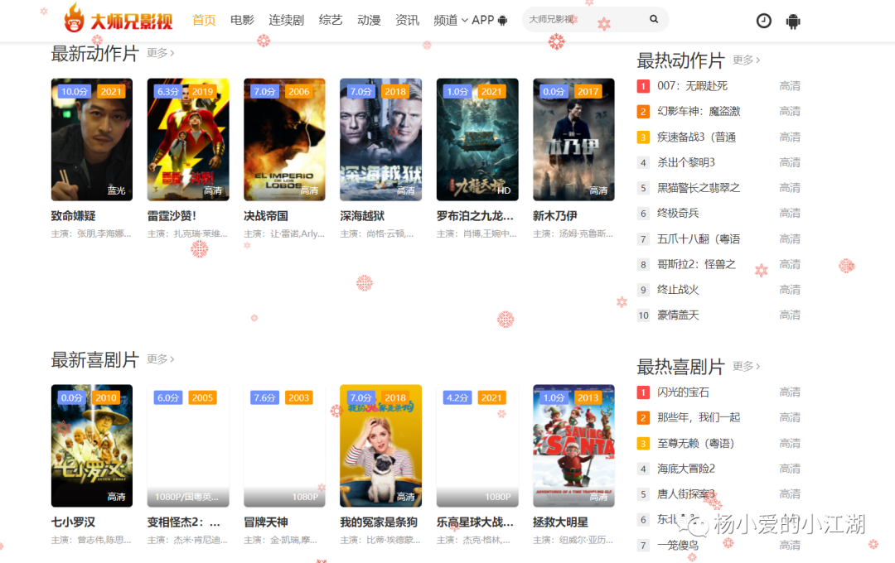Expand the 频道 dropdown menu
The image size is (895, 563).
pyautogui.click(x=450, y=20)
